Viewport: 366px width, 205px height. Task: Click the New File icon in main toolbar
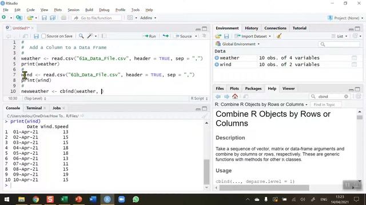(4, 18)
